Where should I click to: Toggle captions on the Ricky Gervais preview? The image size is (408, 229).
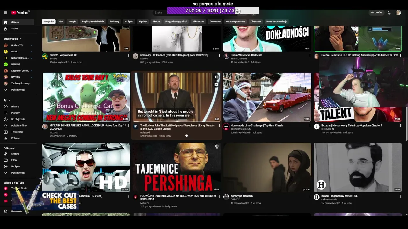[x=216, y=85]
